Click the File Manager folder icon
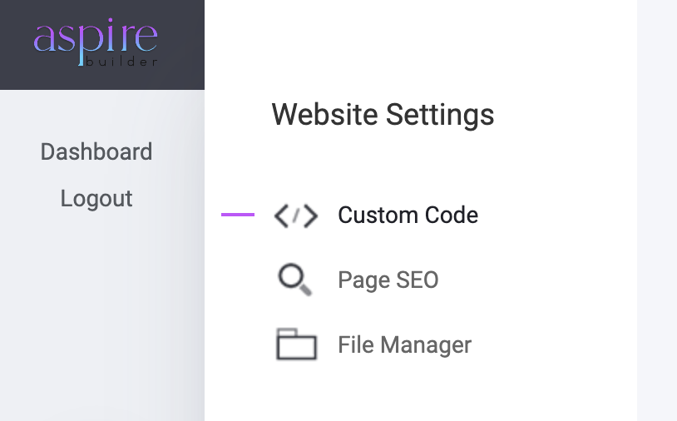Screen dimensions: 677x421 [296, 344]
